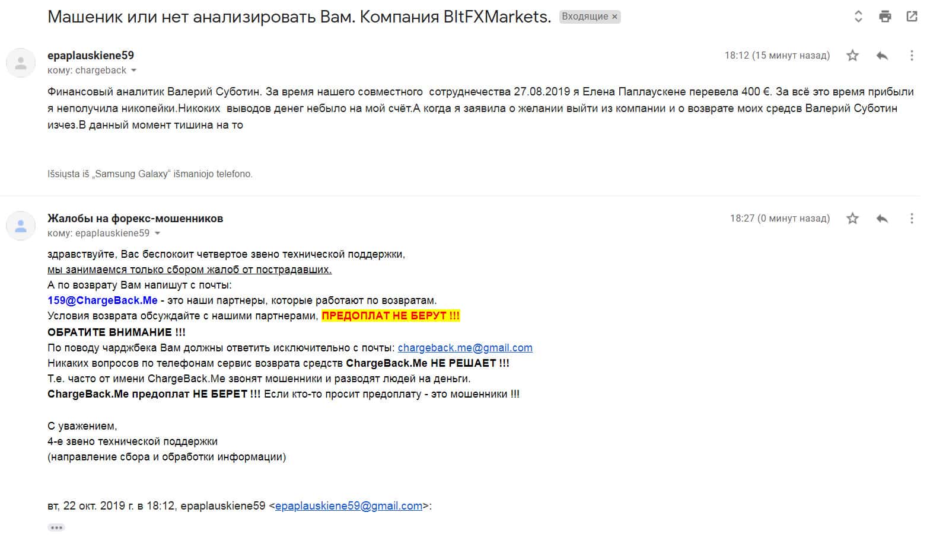Viewport: 930px width, 538px height.
Task: Reply to the epaplauskiene59 message
Action: click(x=882, y=56)
